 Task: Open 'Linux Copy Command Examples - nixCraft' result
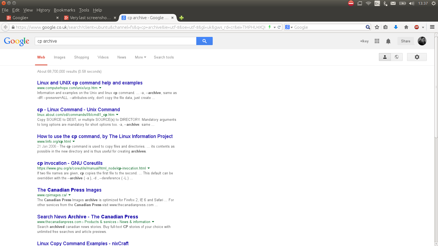pyautogui.click(x=83, y=243)
